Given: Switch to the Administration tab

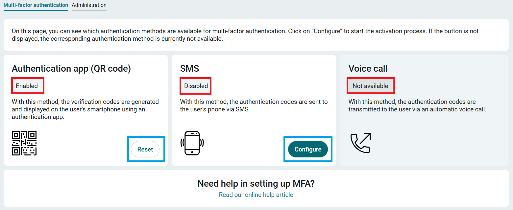Looking at the screenshot, I should (x=89, y=5).
